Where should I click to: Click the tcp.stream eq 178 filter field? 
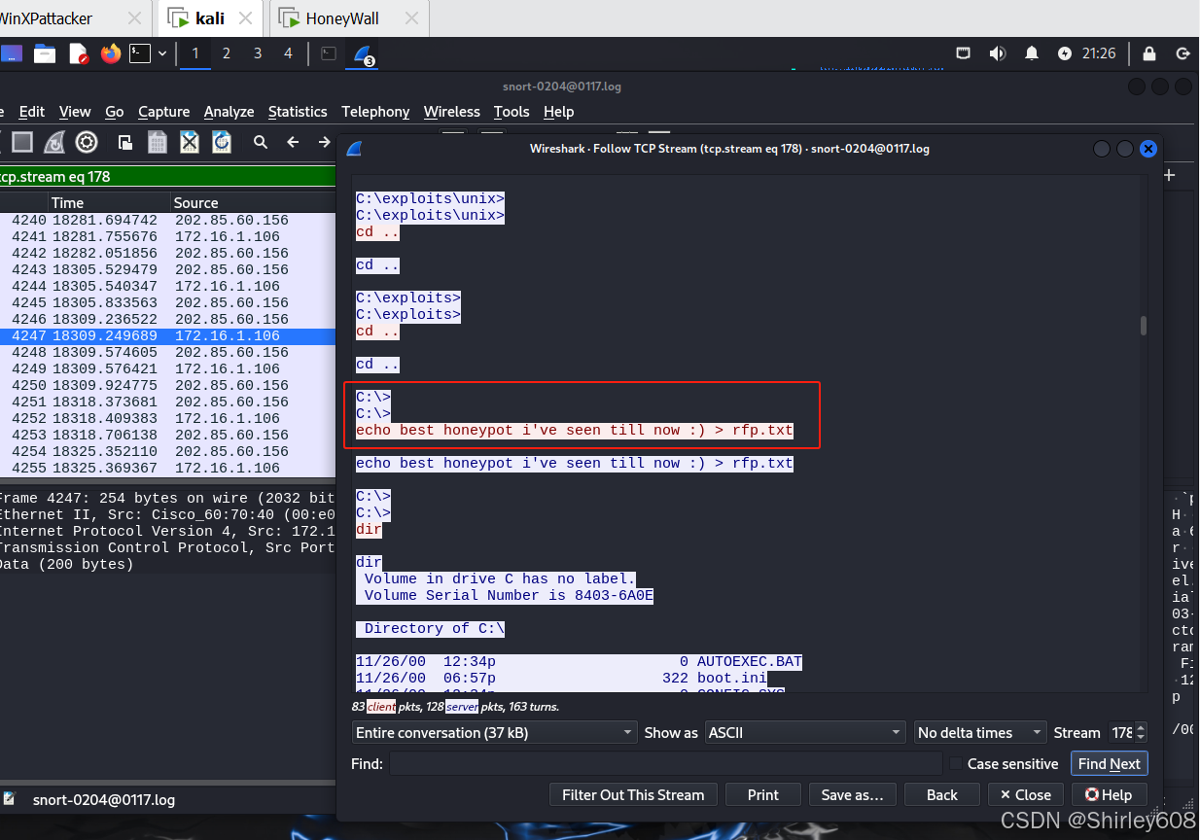click(165, 177)
